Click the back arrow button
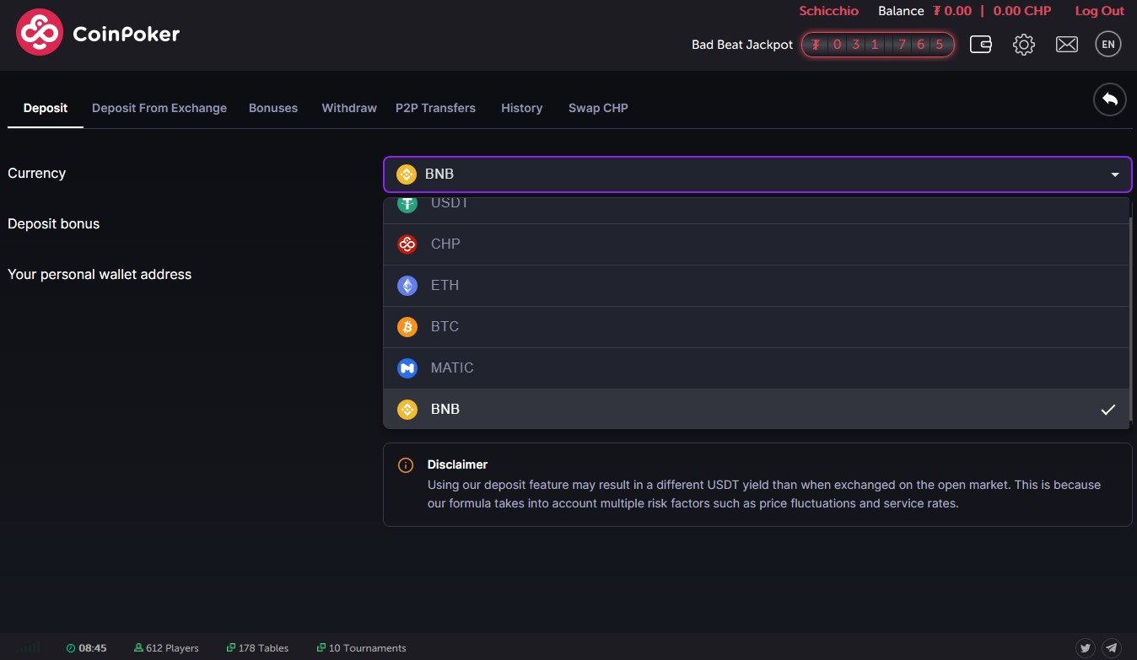This screenshot has width=1137, height=660. 1110,99
